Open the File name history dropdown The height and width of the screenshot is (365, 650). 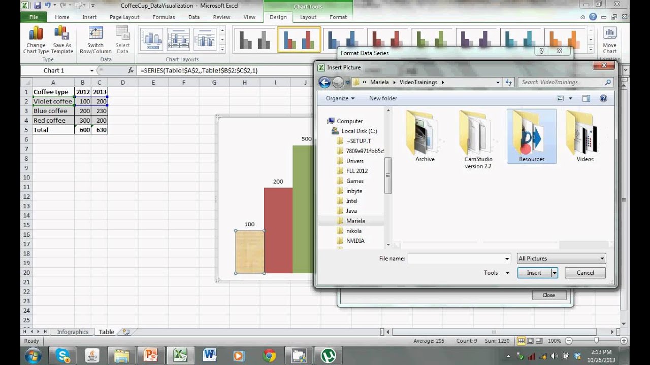coord(507,259)
